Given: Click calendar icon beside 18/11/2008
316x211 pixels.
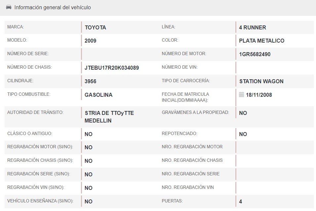Looking at the screenshot, I should click(241, 95).
